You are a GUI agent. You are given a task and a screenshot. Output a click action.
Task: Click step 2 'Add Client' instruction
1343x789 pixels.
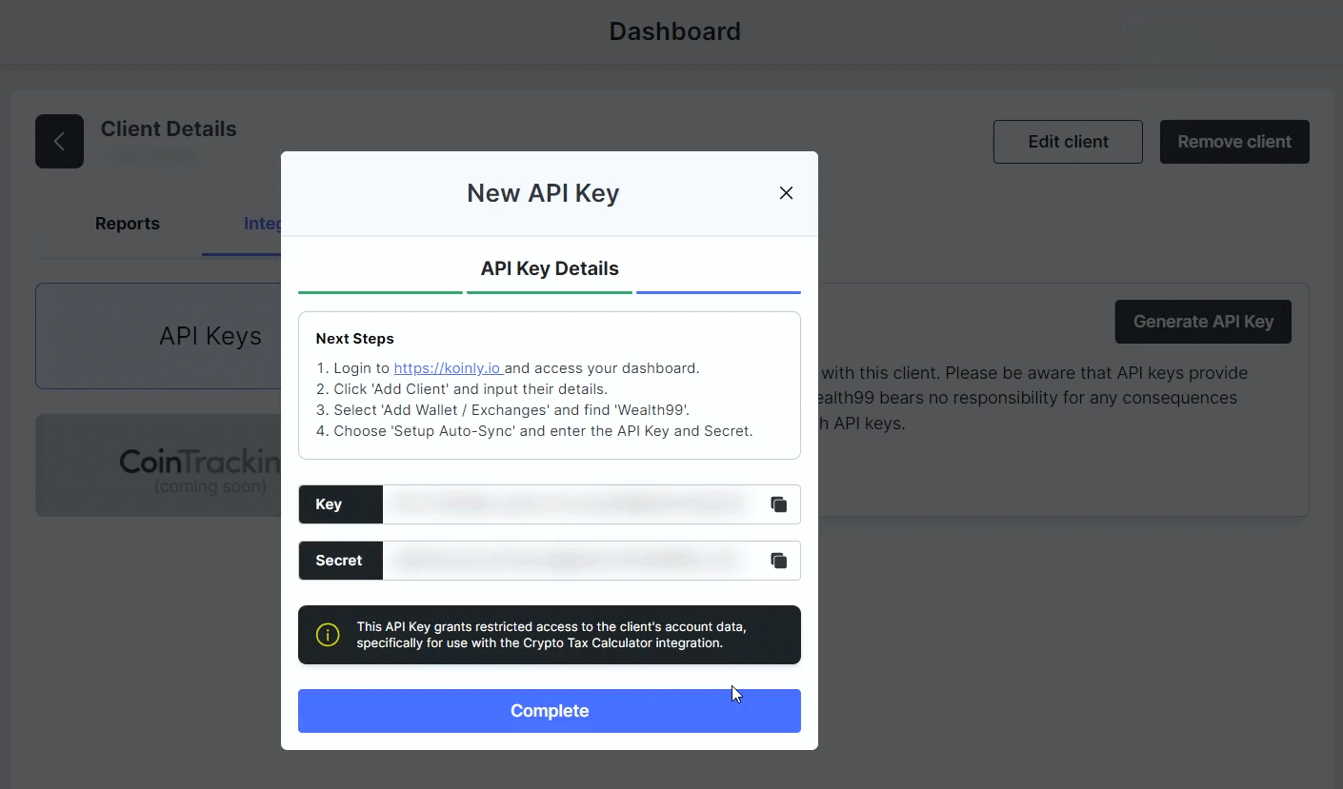[462, 389]
